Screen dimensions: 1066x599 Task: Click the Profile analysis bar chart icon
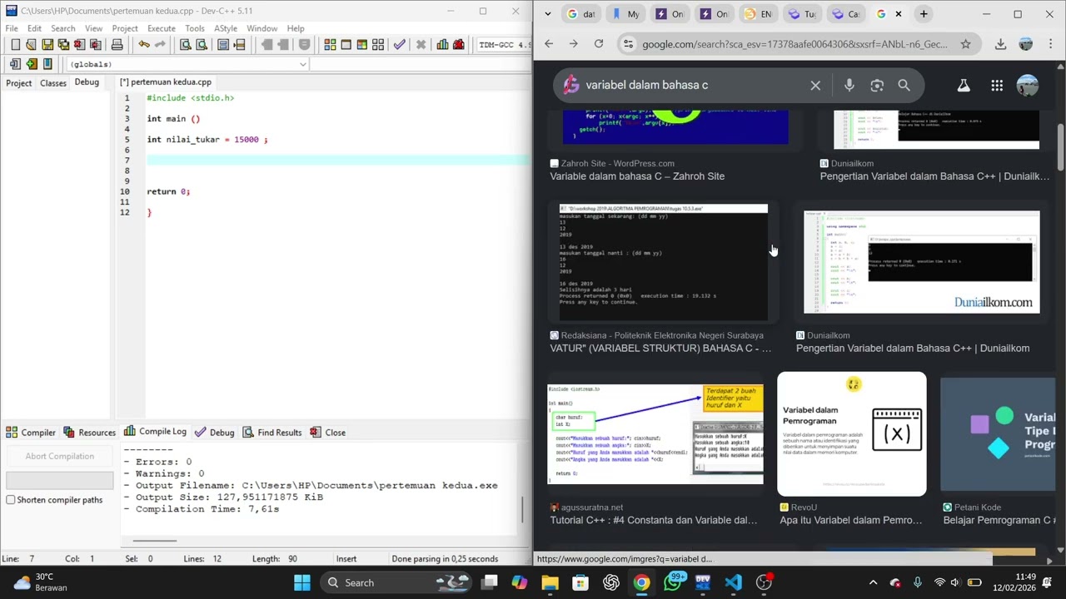pyautogui.click(x=442, y=44)
